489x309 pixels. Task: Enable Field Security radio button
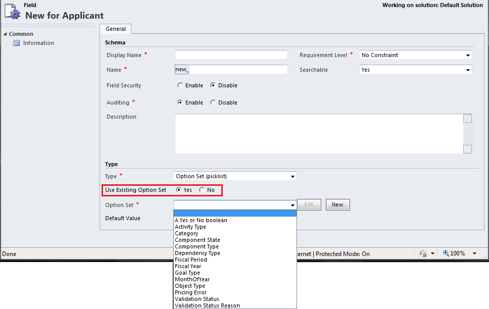click(180, 85)
